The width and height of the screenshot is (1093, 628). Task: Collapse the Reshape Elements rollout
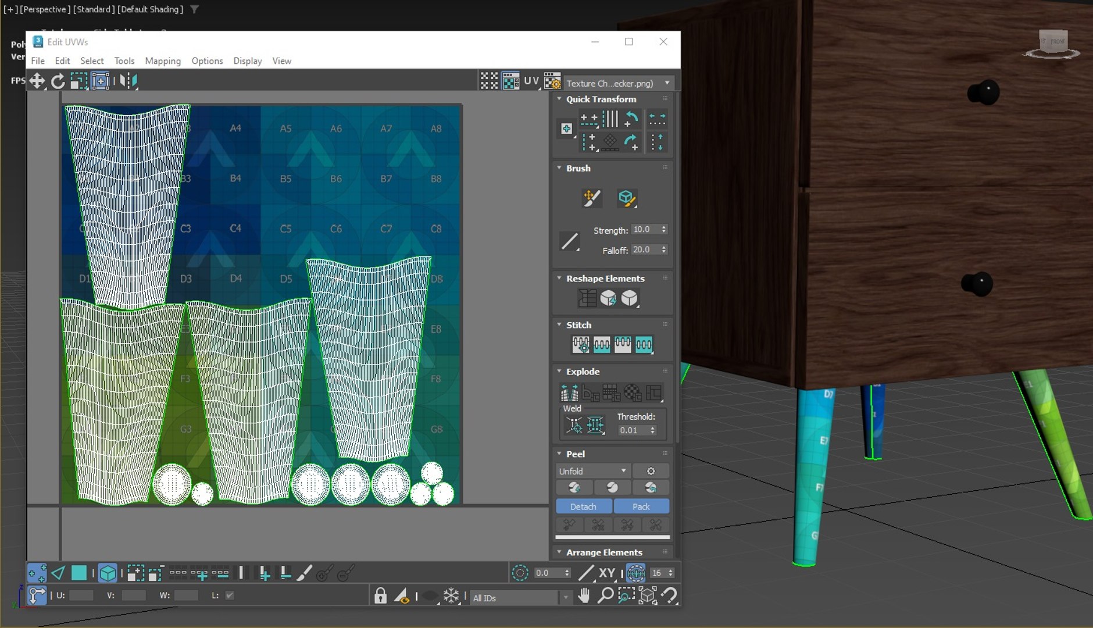[559, 278]
